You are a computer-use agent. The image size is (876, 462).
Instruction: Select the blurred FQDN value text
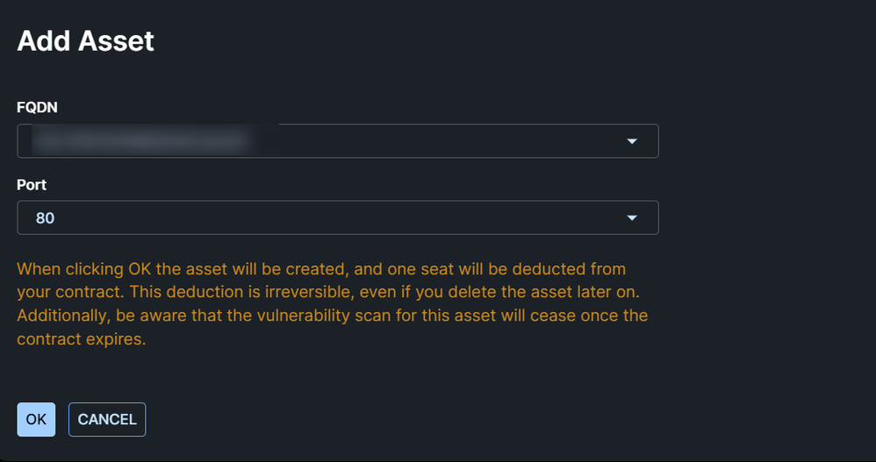(x=140, y=141)
